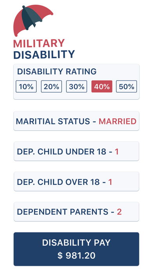Click the DISABILITY RATING panel heading
Screen dimensions: 153x272
coord(57,72)
